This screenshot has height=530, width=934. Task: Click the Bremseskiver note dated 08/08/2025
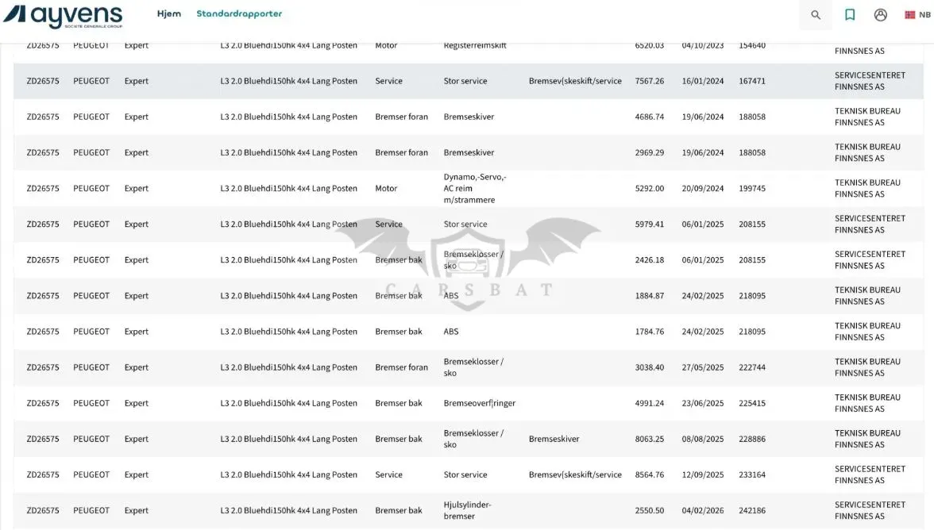[x=554, y=439]
